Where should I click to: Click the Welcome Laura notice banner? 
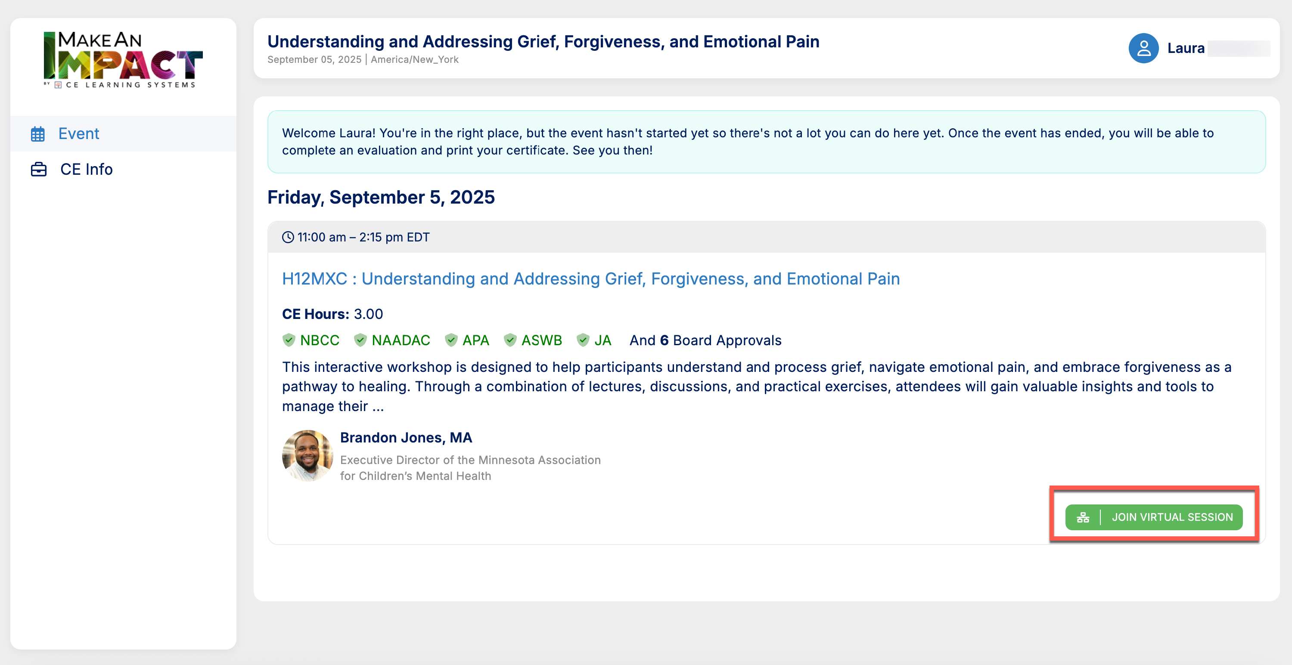tap(767, 142)
